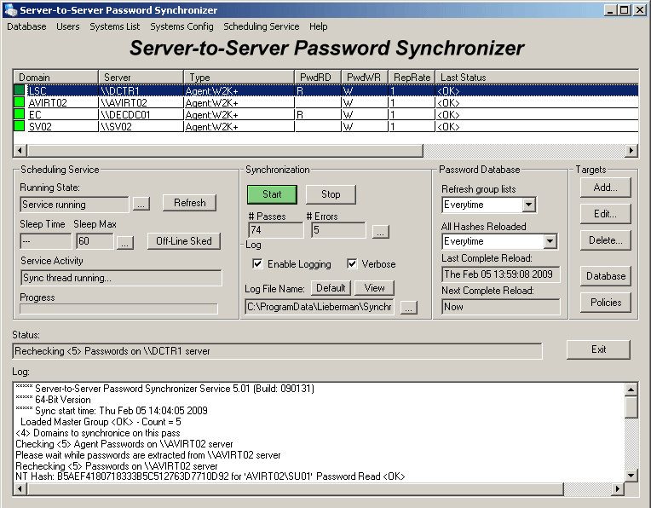Click the Sleep Max input field
The image size is (651, 508).
point(95,241)
